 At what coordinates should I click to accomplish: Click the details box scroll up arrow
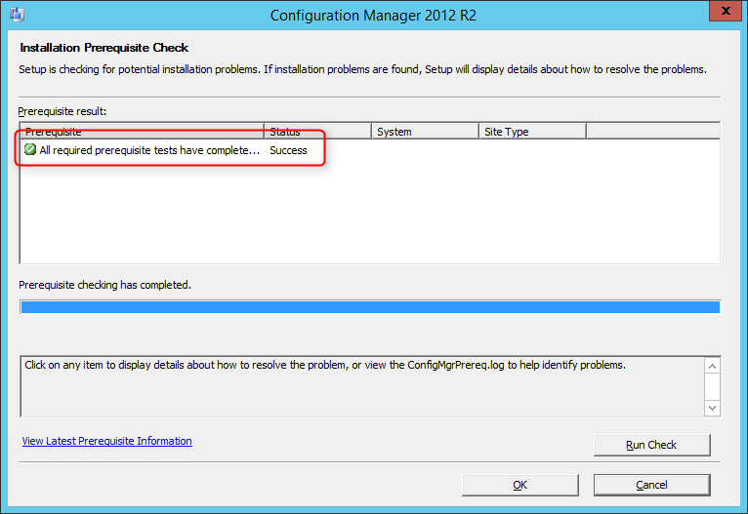(x=712, y=367)
